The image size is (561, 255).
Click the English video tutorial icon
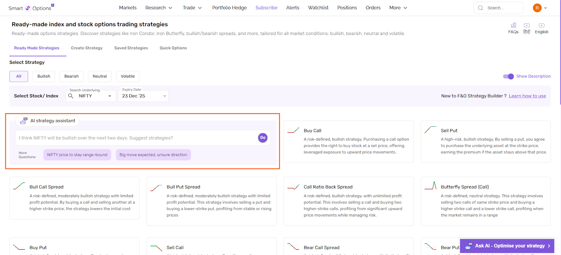541,26
